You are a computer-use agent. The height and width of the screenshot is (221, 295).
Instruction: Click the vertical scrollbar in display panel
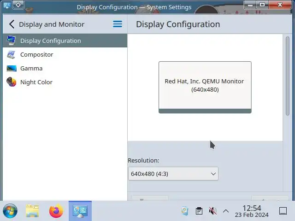pos(287,76)
